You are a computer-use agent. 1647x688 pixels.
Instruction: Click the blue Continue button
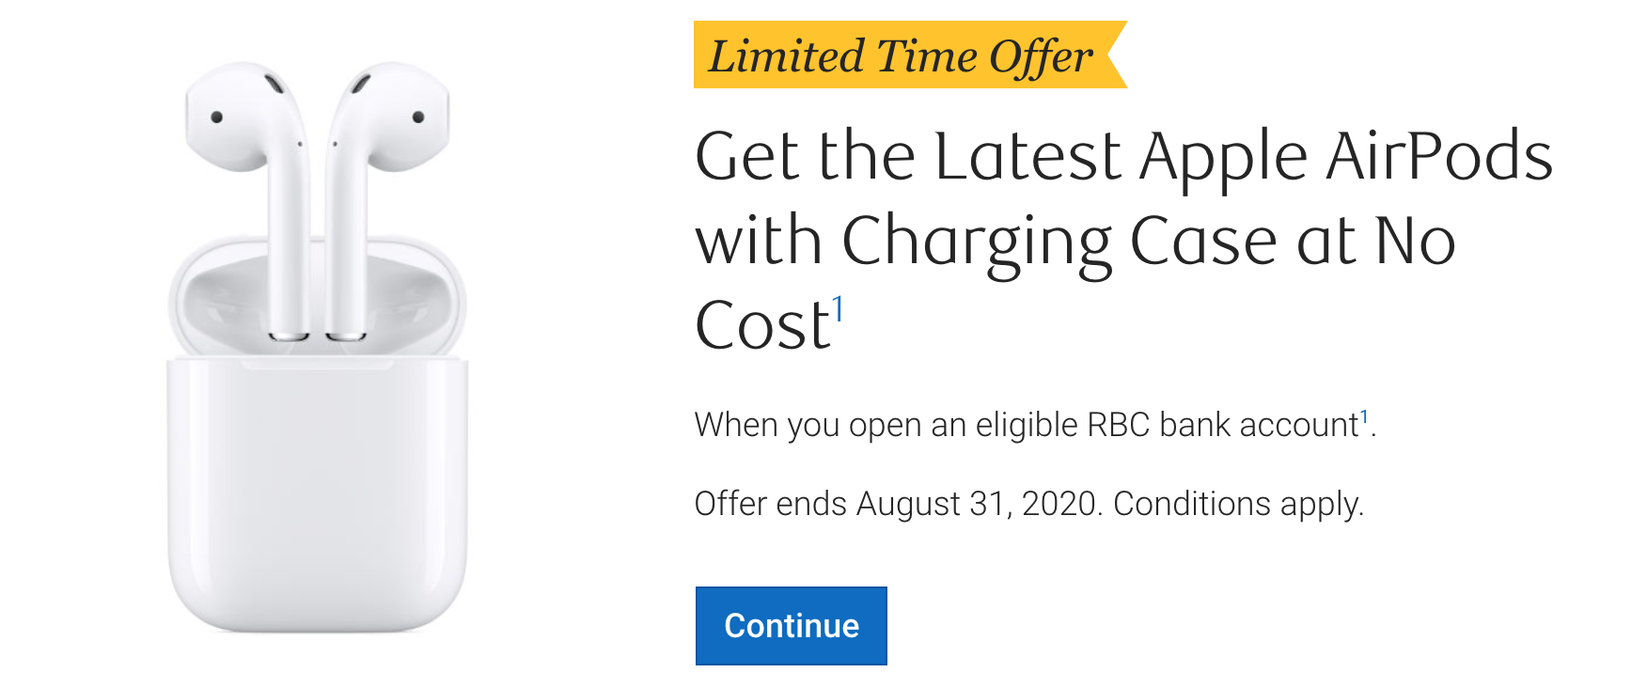pyautogui.click(x=791, y=626)
